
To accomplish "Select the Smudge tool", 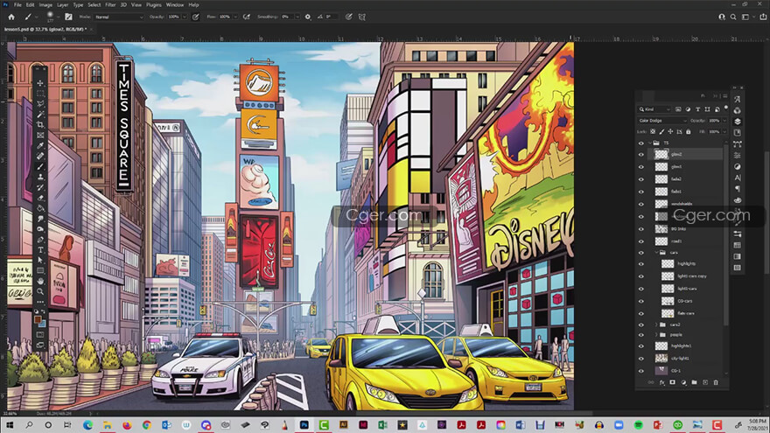I will pos(40,219).
